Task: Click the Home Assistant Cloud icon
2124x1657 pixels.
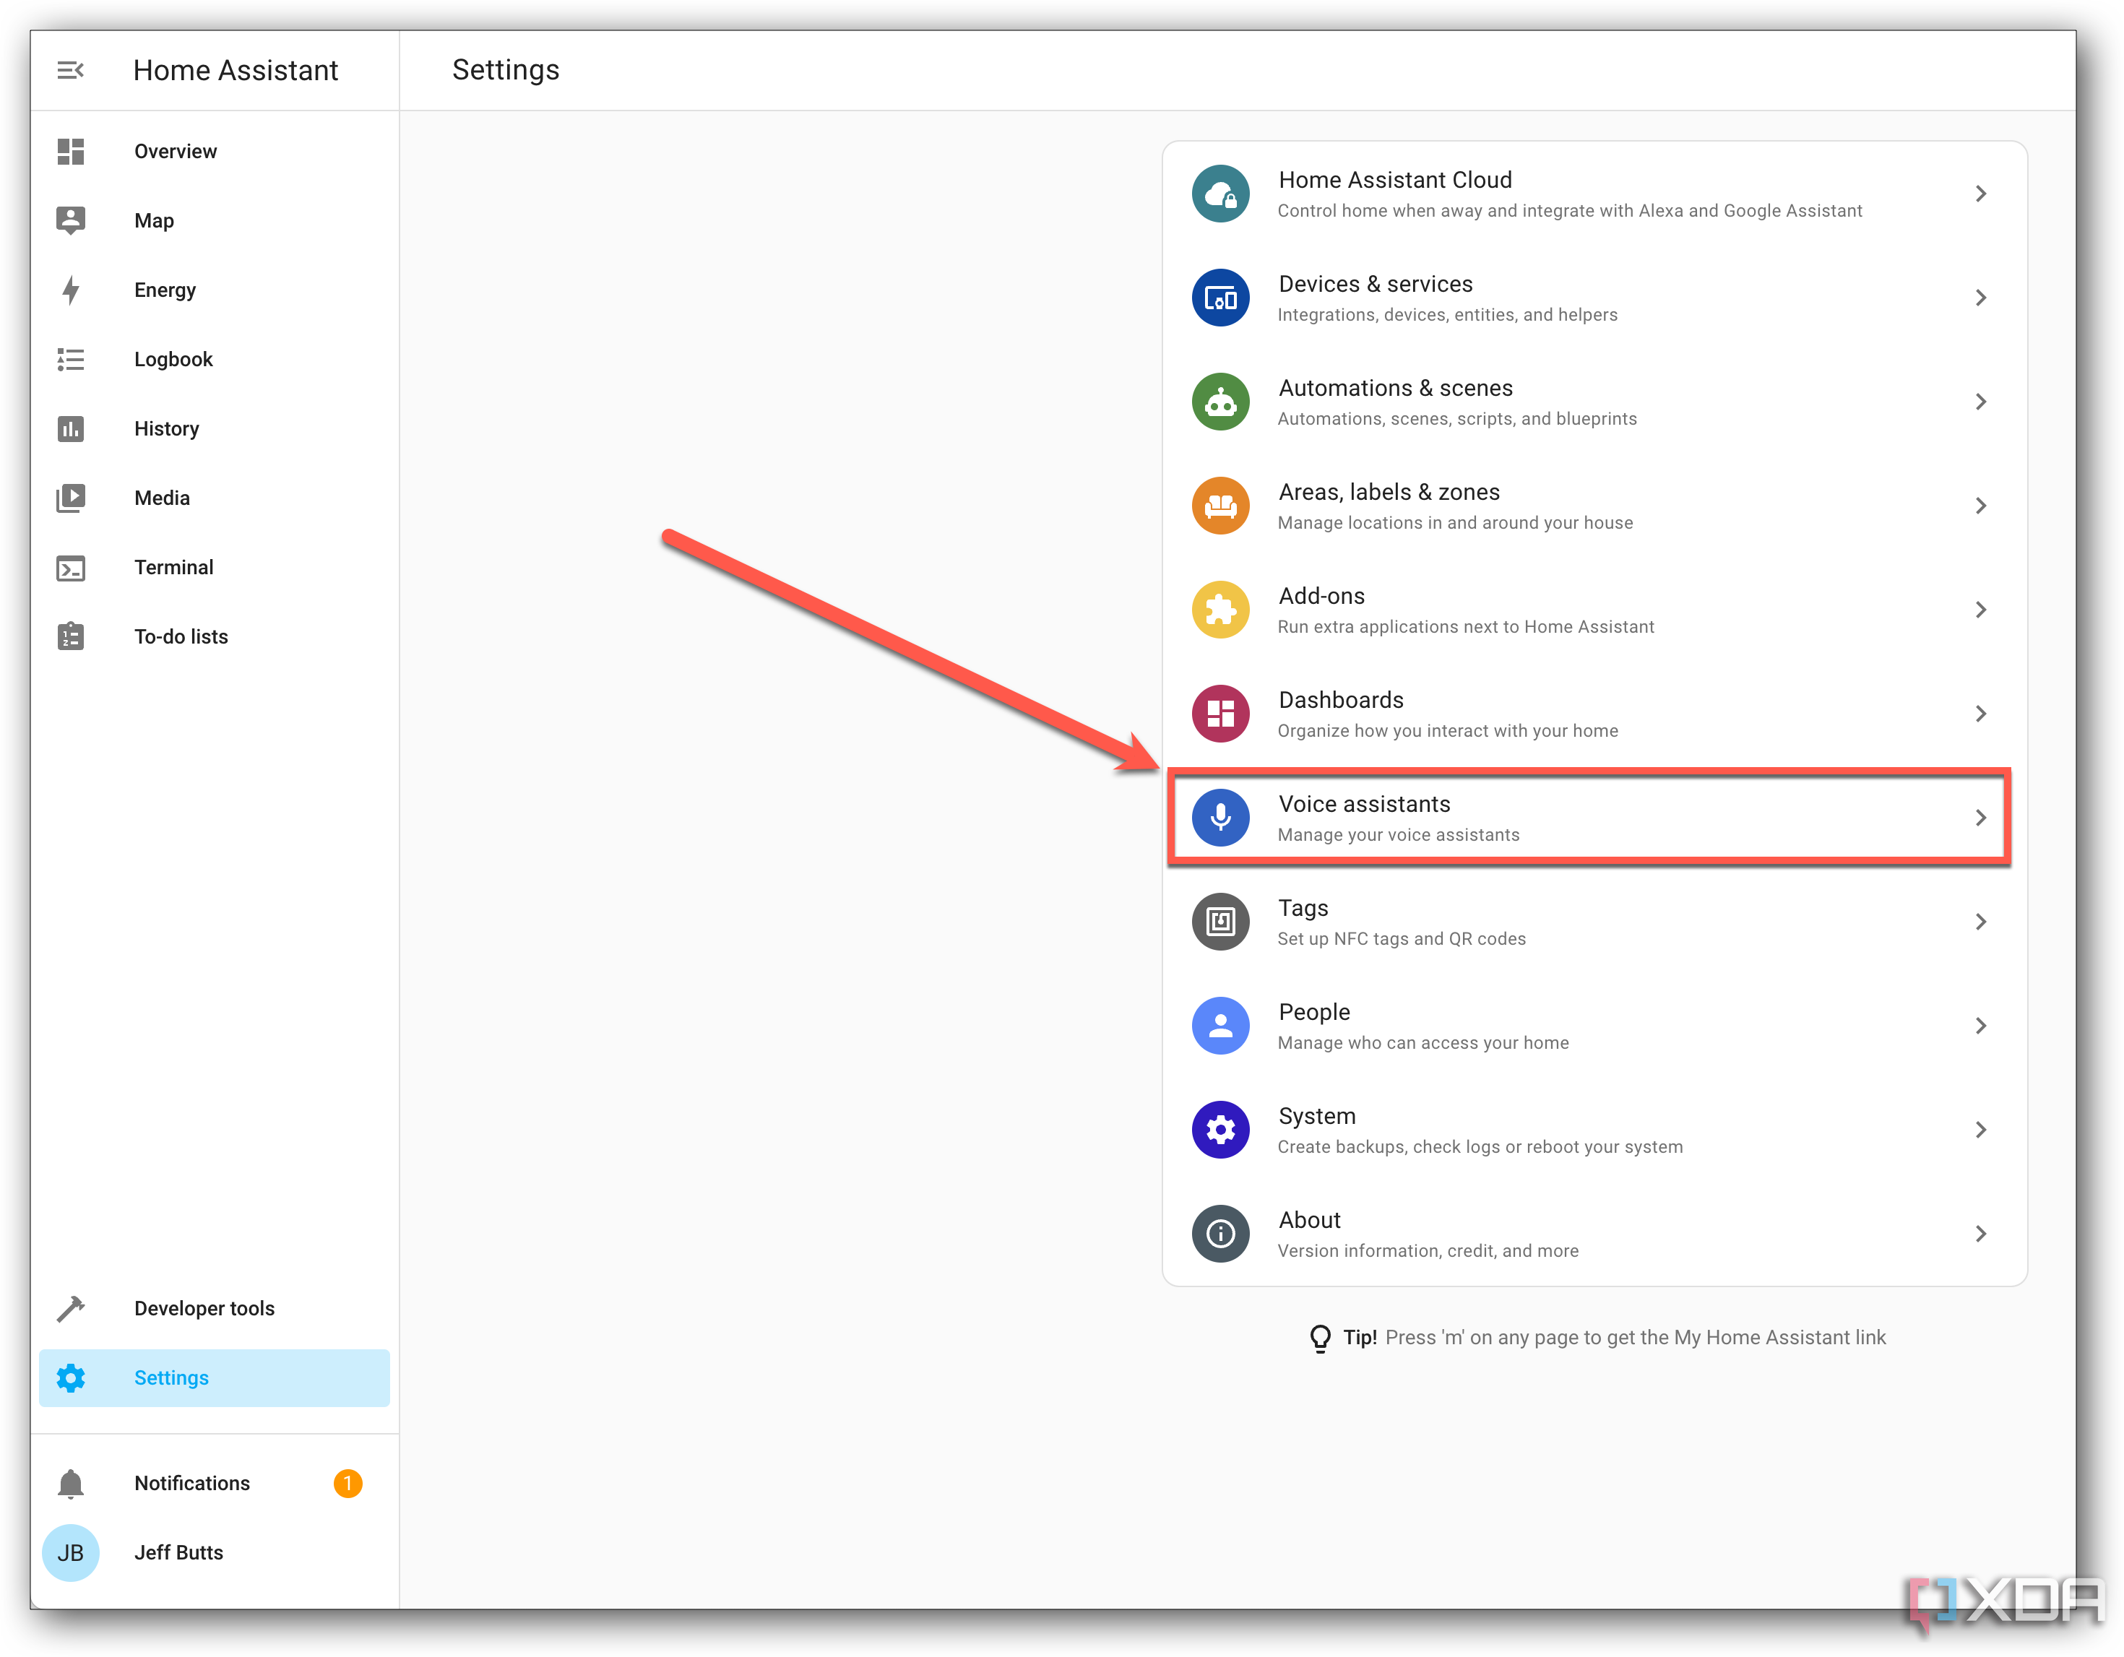Action: coord(1220,194)
